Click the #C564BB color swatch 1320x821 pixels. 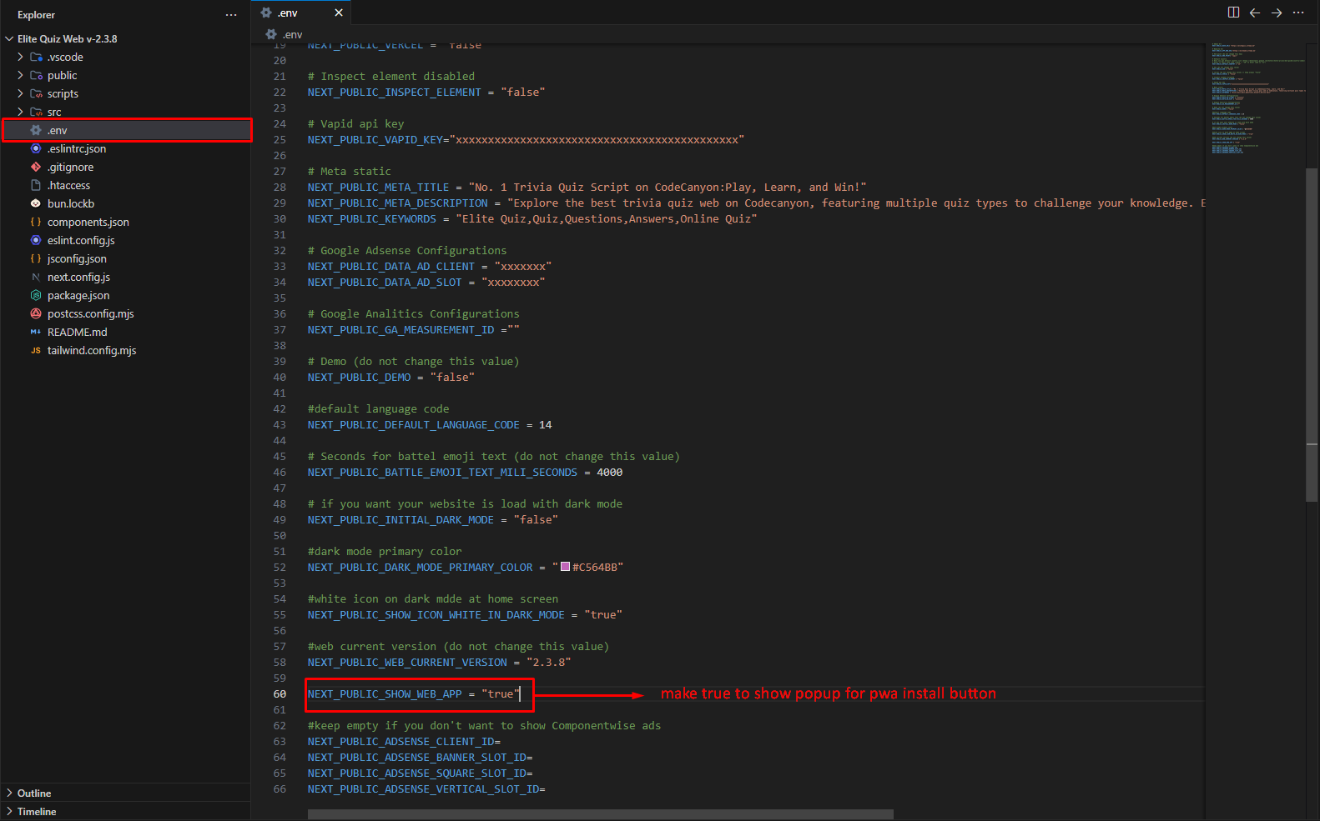(565, 567)
